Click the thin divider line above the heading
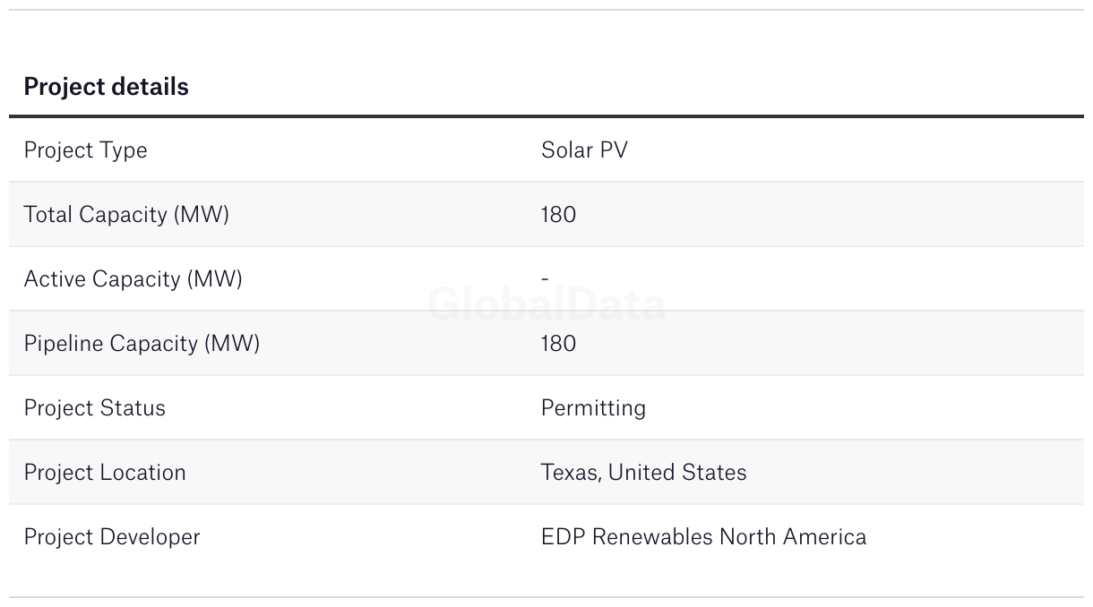1093x607 pixels. (546, 10)
